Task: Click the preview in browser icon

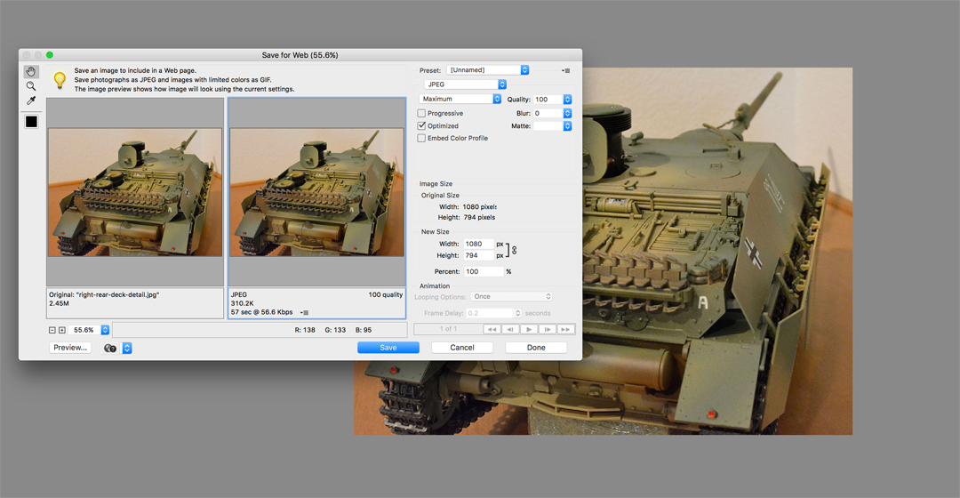Action: [x=111, y=348]
